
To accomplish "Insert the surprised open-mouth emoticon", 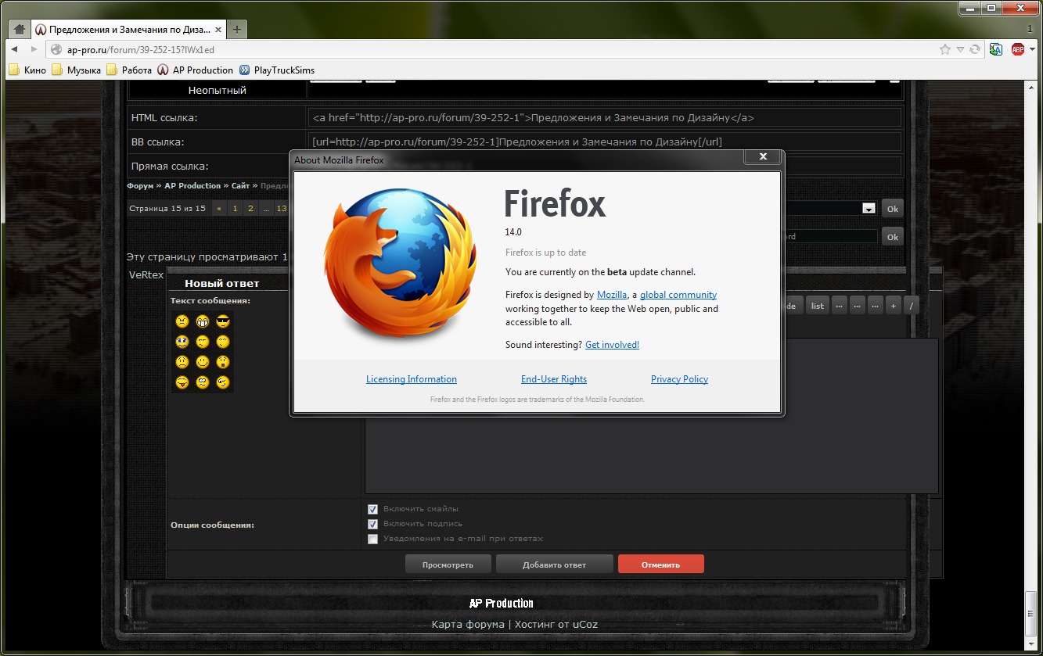I will pyautogui.click(x=223, y=362).
